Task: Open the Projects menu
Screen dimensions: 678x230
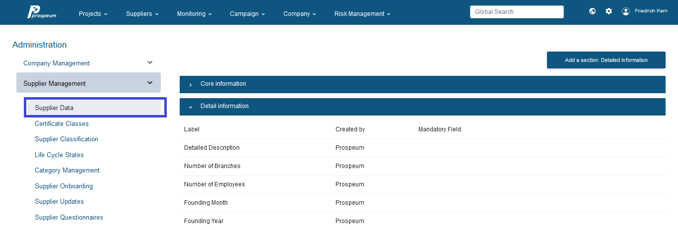Action: pos(93,14)
